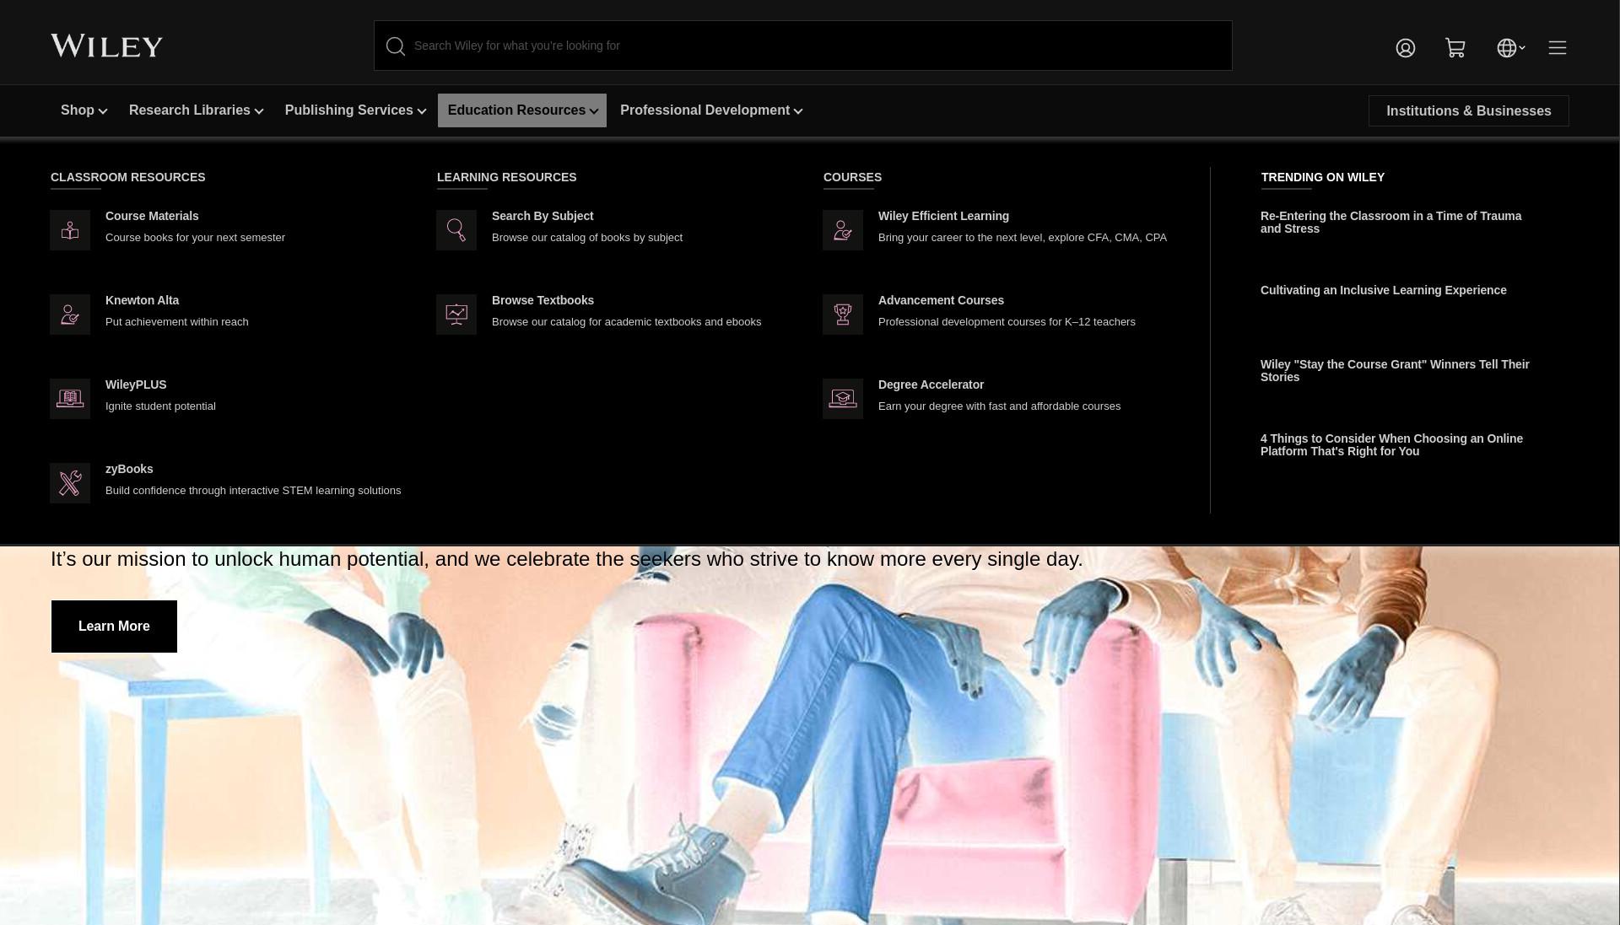Open the Search By Subject link
Screen dimensions: 1620x925
[x=543, y=217]
